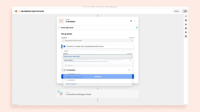Toggle the Zap on/off switch
The width and height of the screenshot is (200, 112).
click(x=184, y=11)
